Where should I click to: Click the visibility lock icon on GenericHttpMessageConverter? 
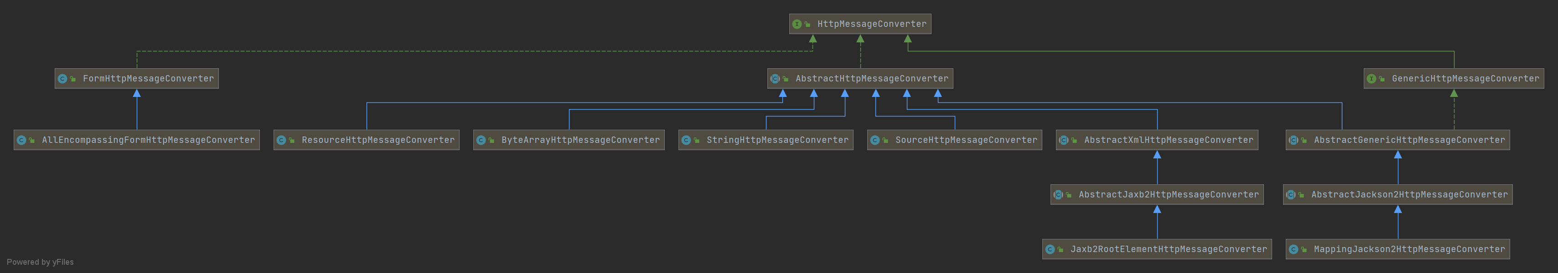click(x=1382, y=79)
